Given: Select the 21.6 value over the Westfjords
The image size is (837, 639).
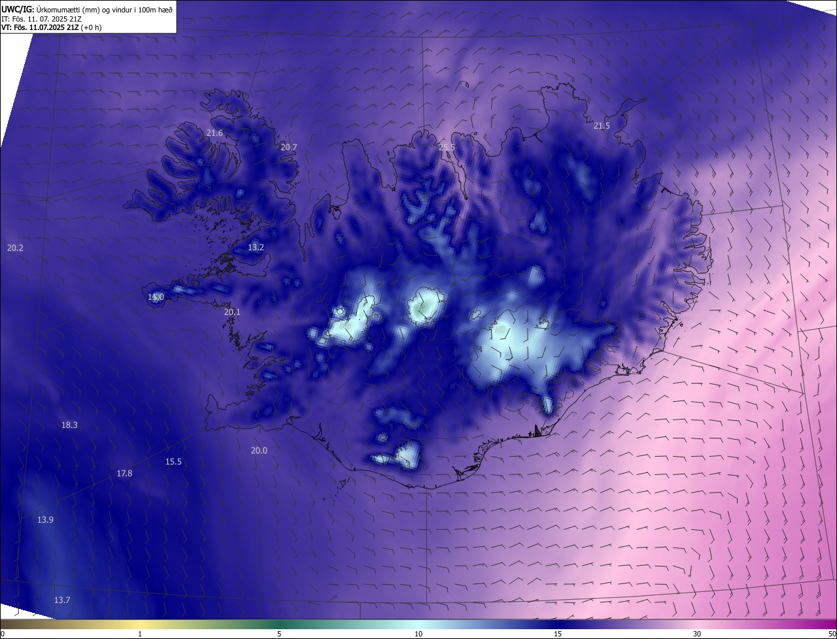Looking at the screenshot, I should coord(214,133).
